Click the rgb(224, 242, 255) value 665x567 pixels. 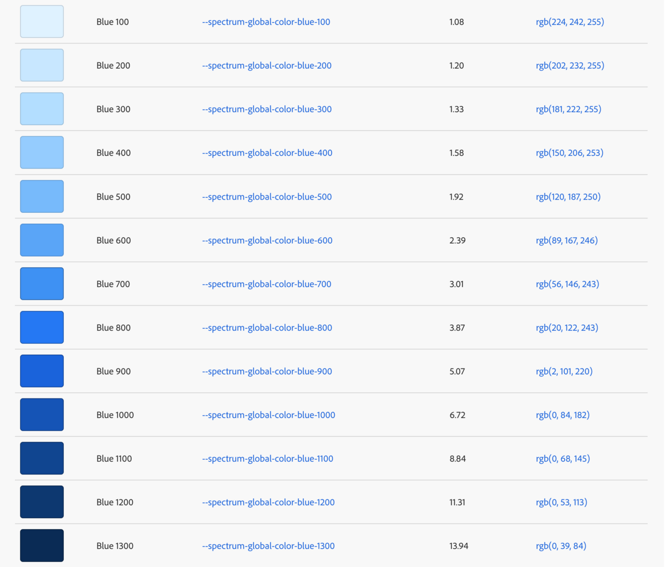[x=570, y=22]
